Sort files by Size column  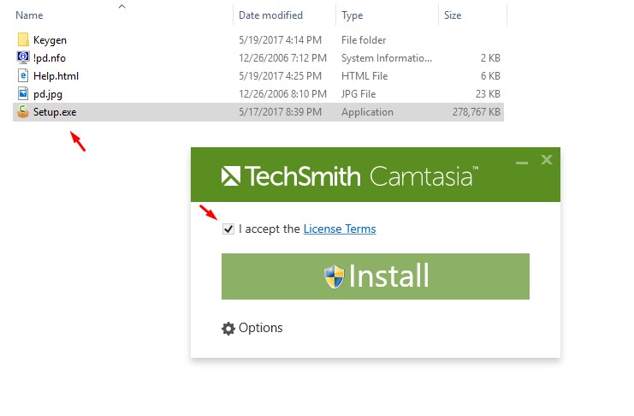point(453,15)
